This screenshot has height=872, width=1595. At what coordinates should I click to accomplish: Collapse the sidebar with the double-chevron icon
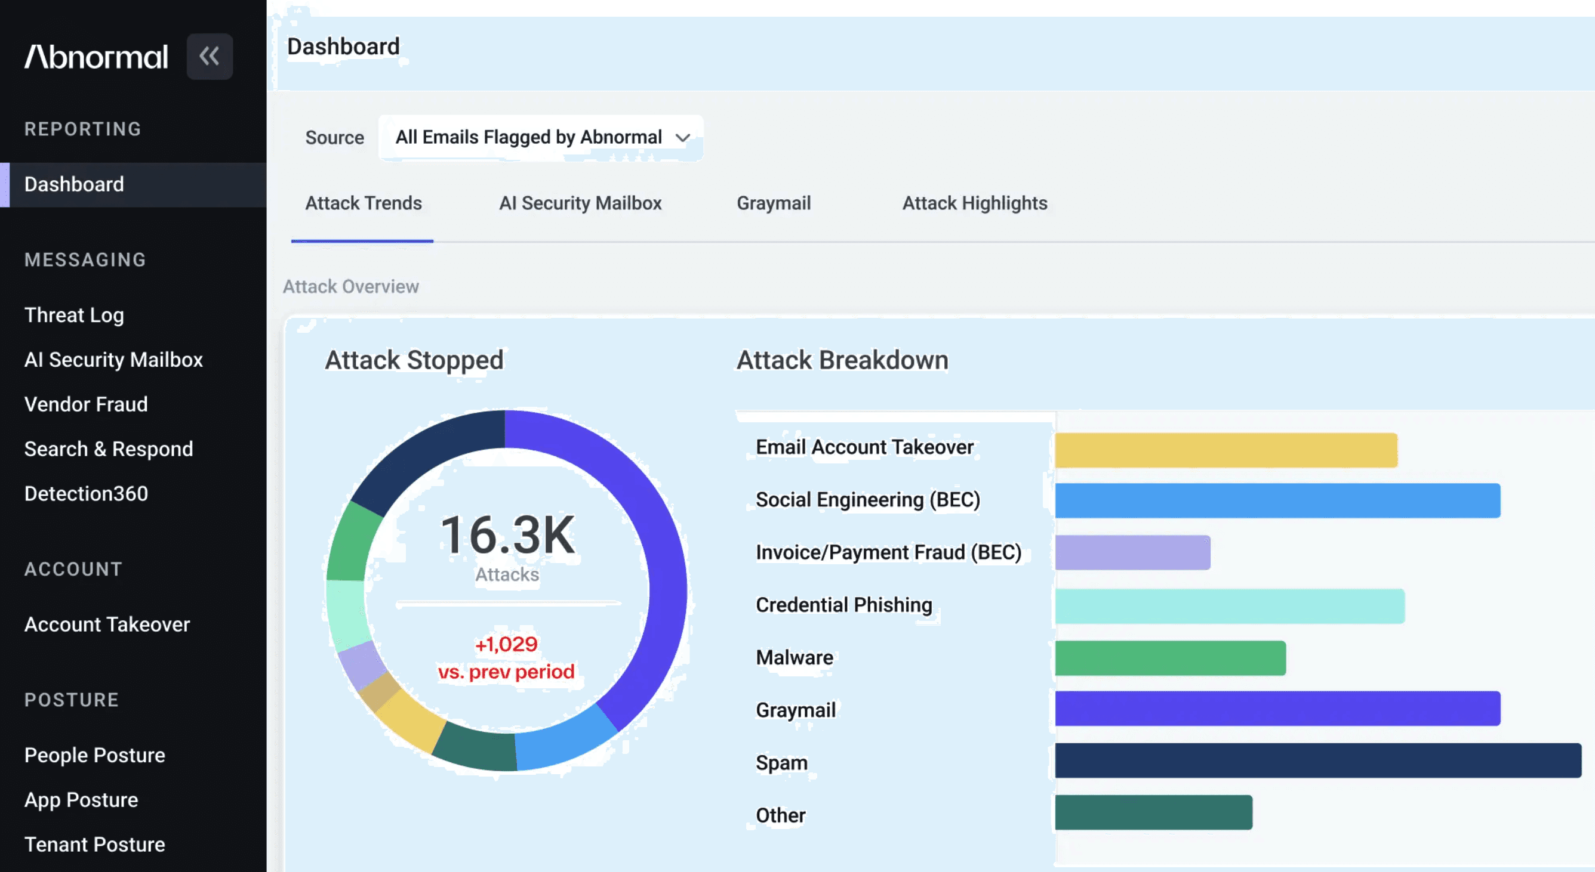point(210,56)
